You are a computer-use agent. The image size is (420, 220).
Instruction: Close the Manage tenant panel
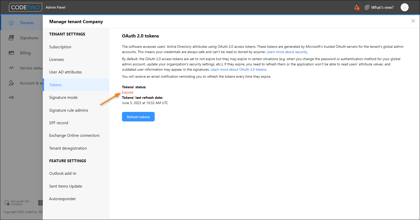[413, 21]
